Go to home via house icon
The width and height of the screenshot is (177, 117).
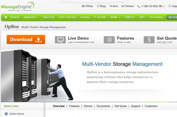(x=6, y=17)
